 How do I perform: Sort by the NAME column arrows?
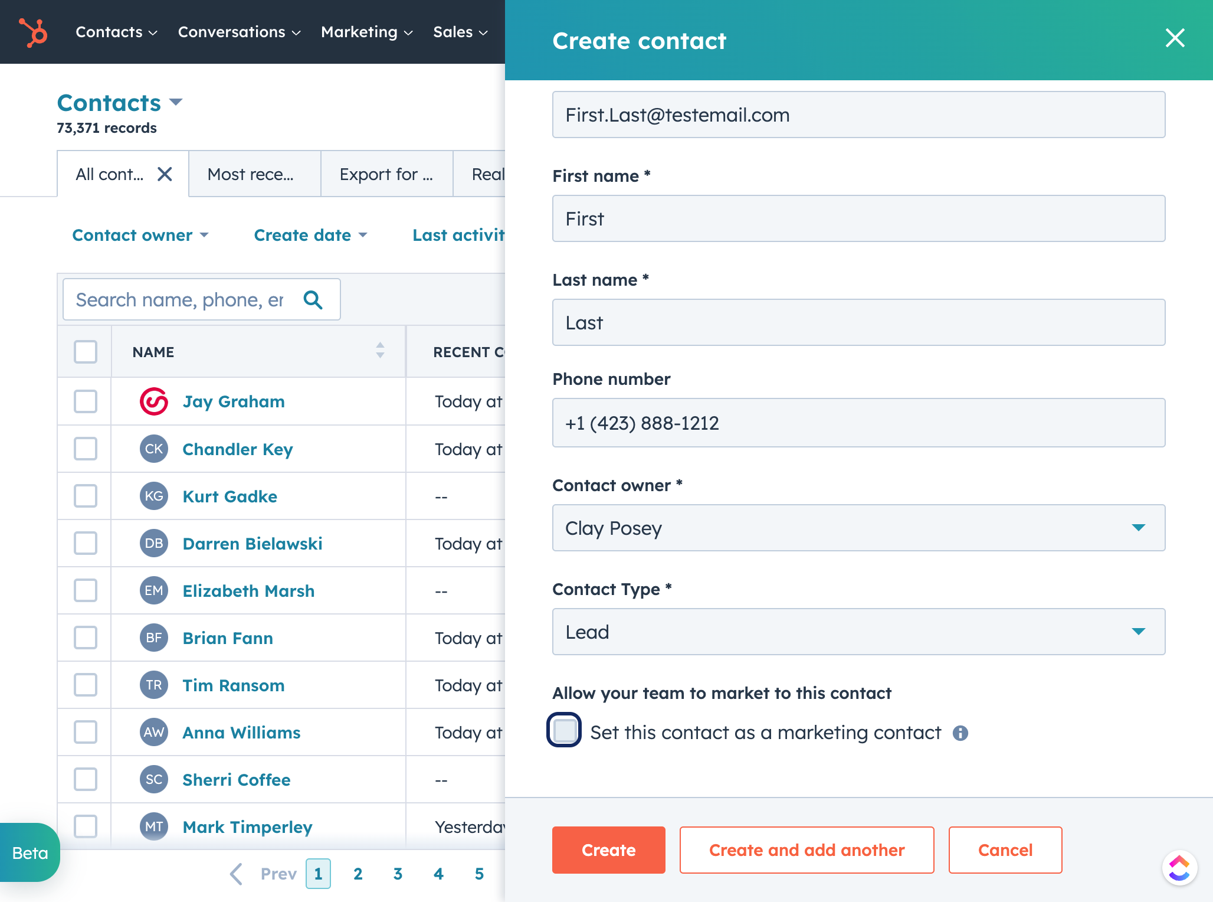380,351
